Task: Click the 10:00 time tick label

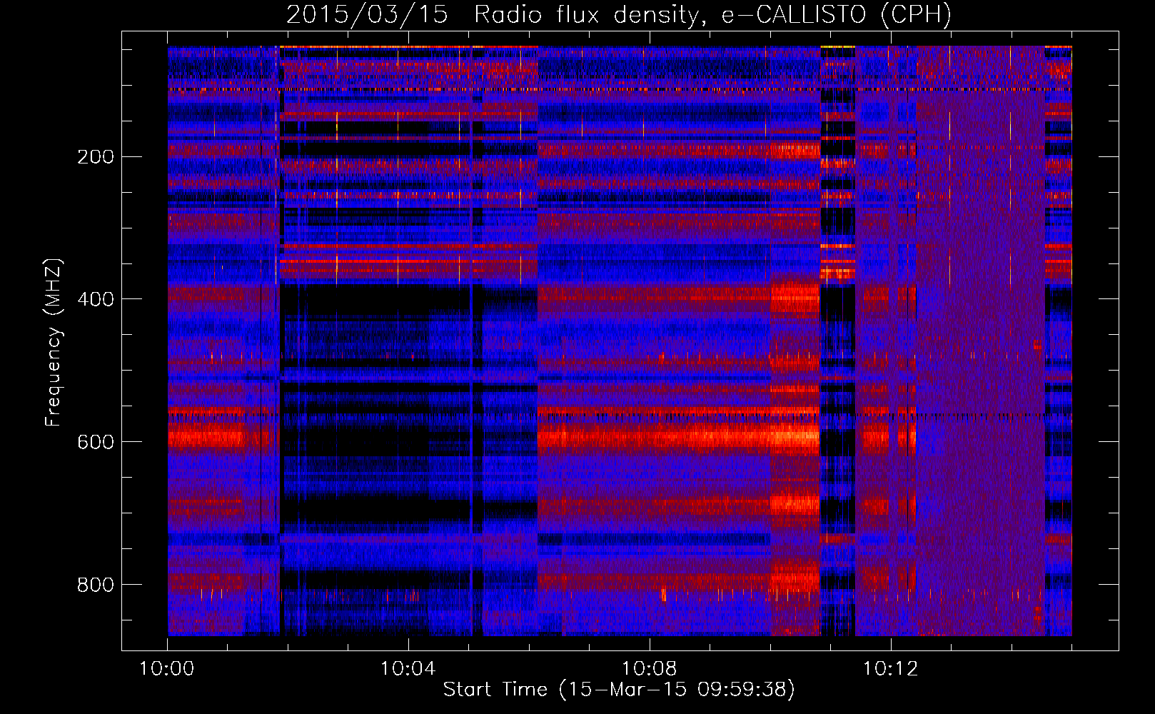Action: point(167,669)
